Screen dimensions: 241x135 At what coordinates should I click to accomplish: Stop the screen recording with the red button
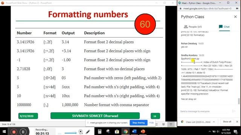click(x=14, y=132)
